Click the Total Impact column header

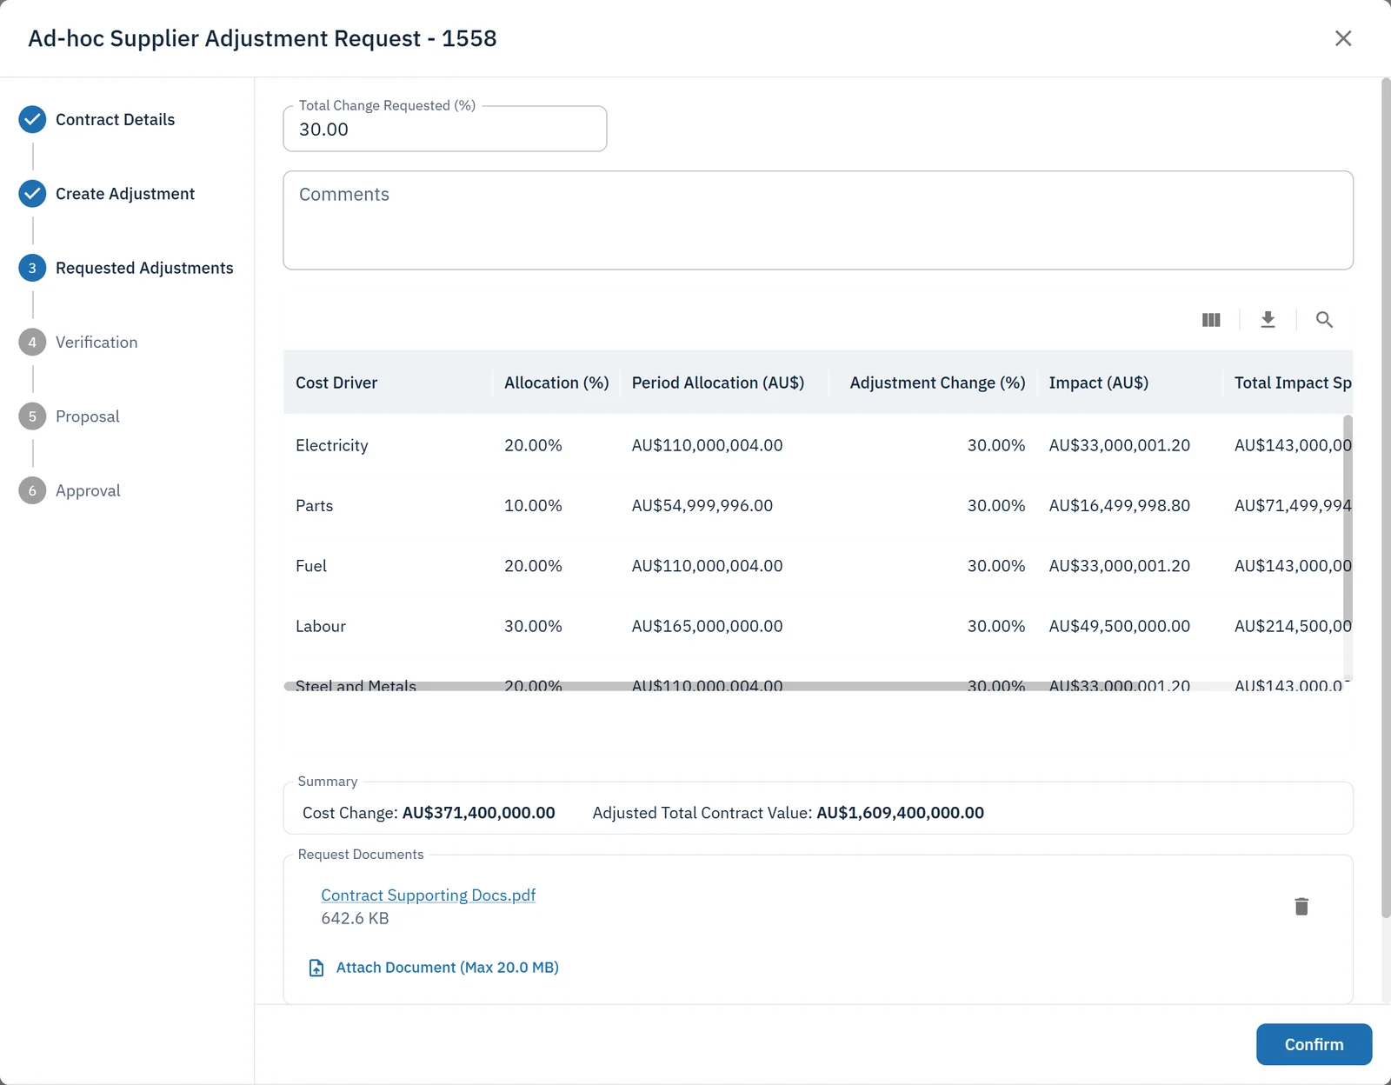click(1293, 383)
